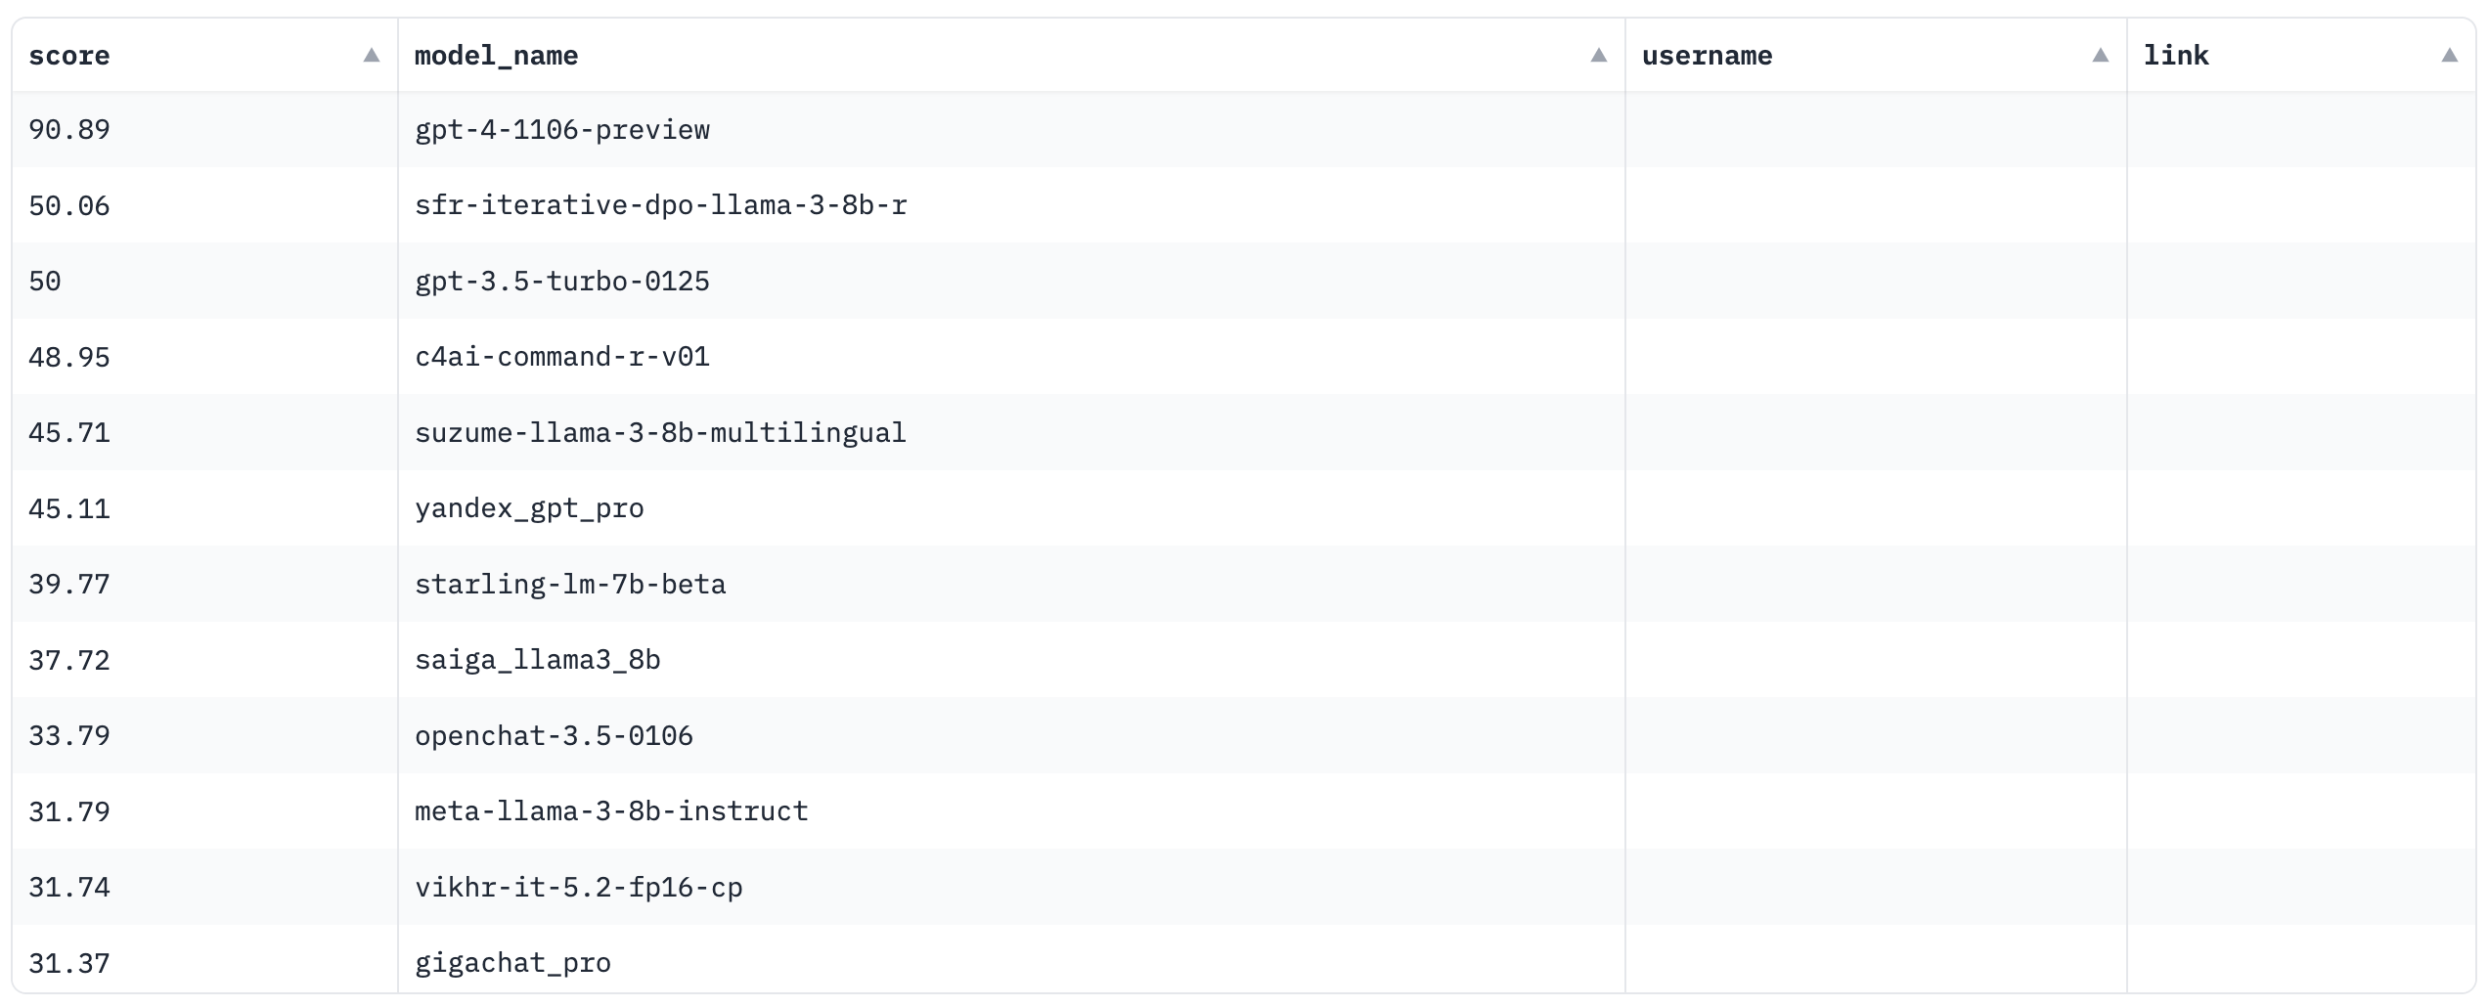Click the model_name column header label
The height and width of the screenshot is (1007, 2488).
pos(496,56)
